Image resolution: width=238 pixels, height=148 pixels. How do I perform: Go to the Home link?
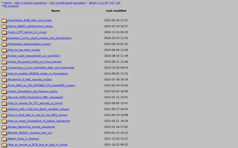coord(7,3)
